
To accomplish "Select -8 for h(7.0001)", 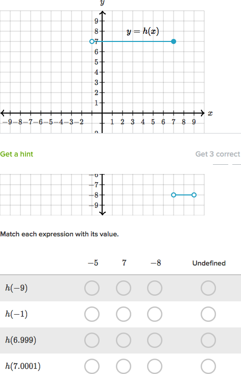I will coord(155,366).
